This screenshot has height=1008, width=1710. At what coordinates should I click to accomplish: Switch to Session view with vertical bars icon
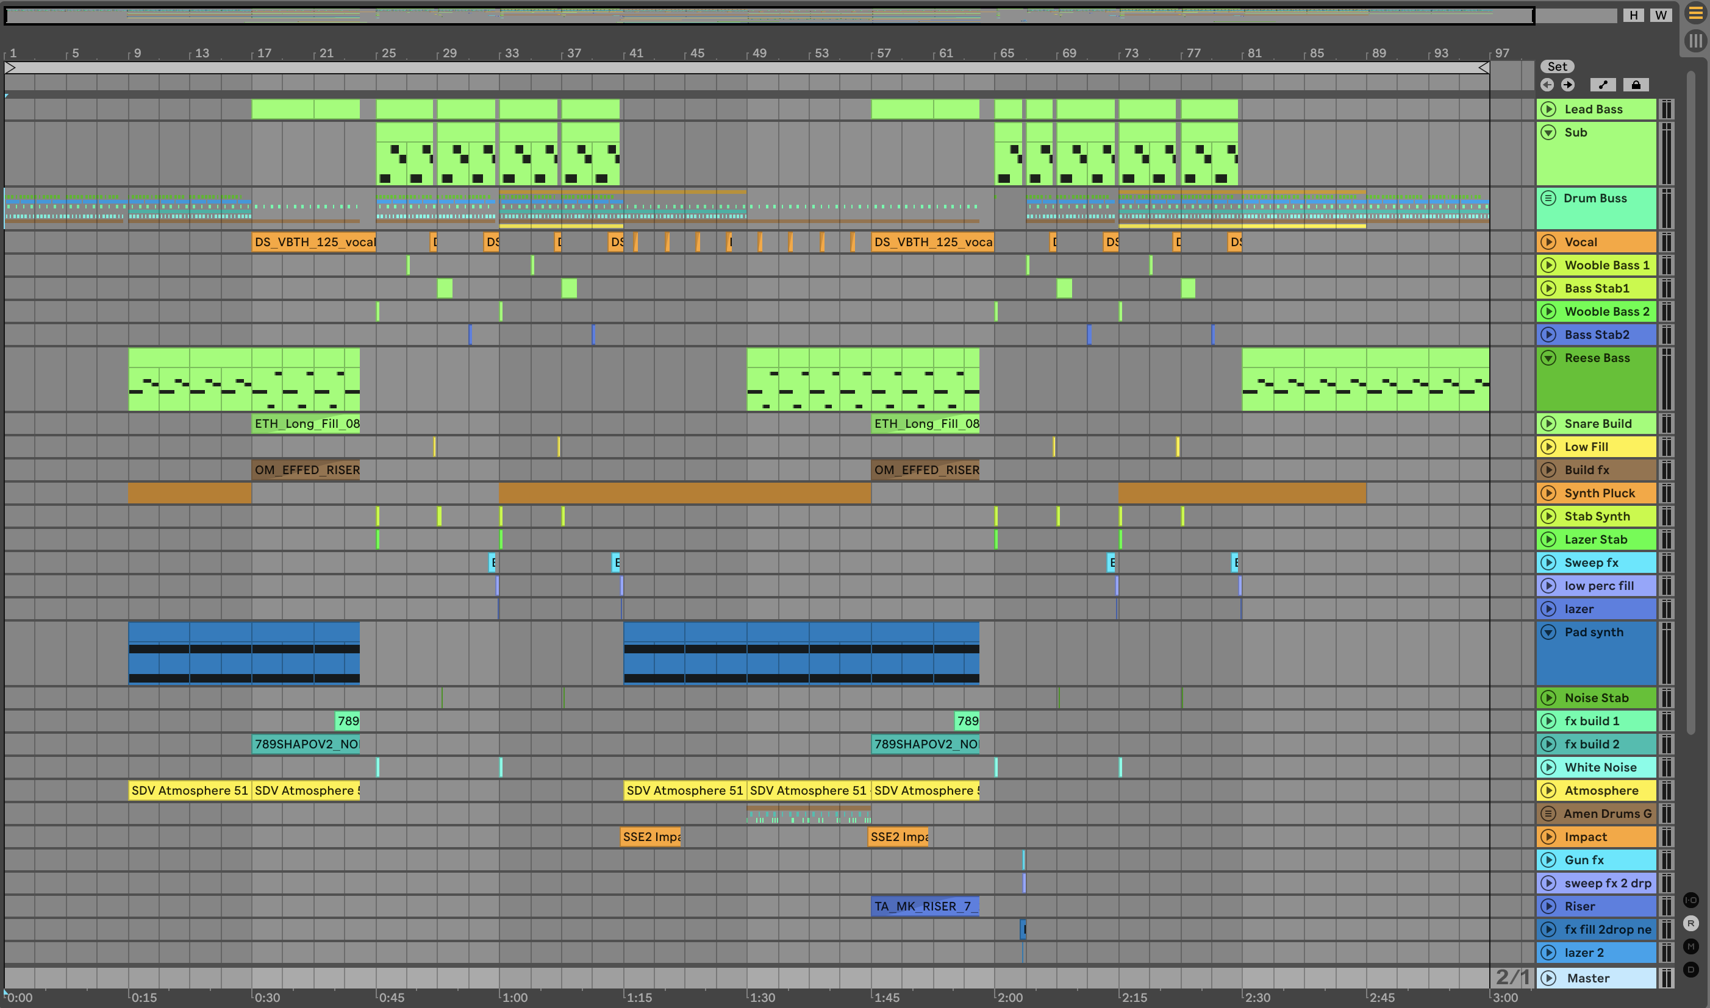1695,41
